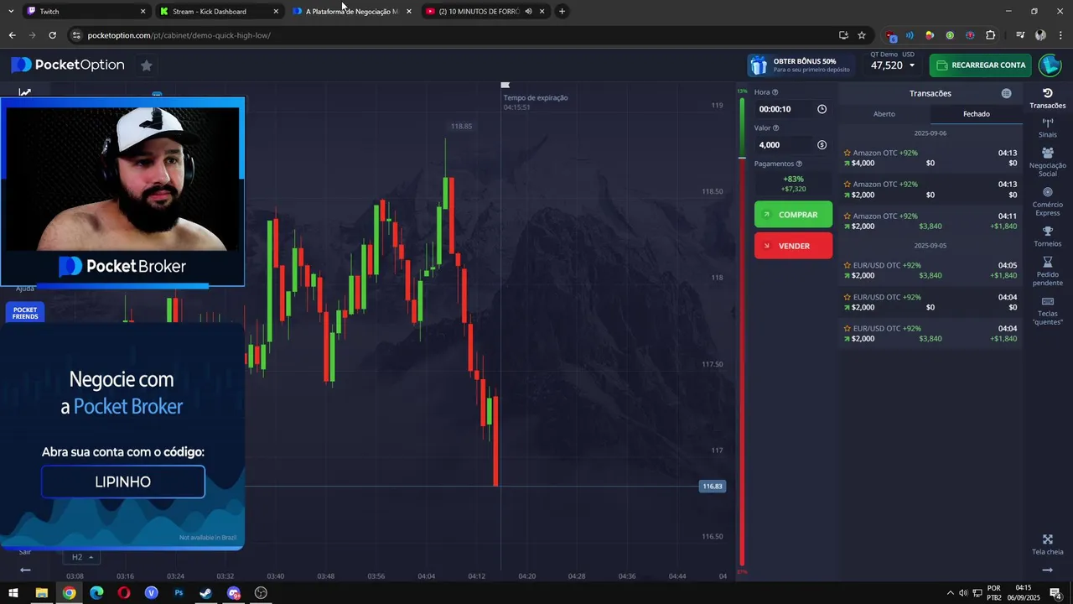Click the PocketOption logo
The height and width of the screenshot is (604, 1073).
pyautogui.click(x=68, y=65)
